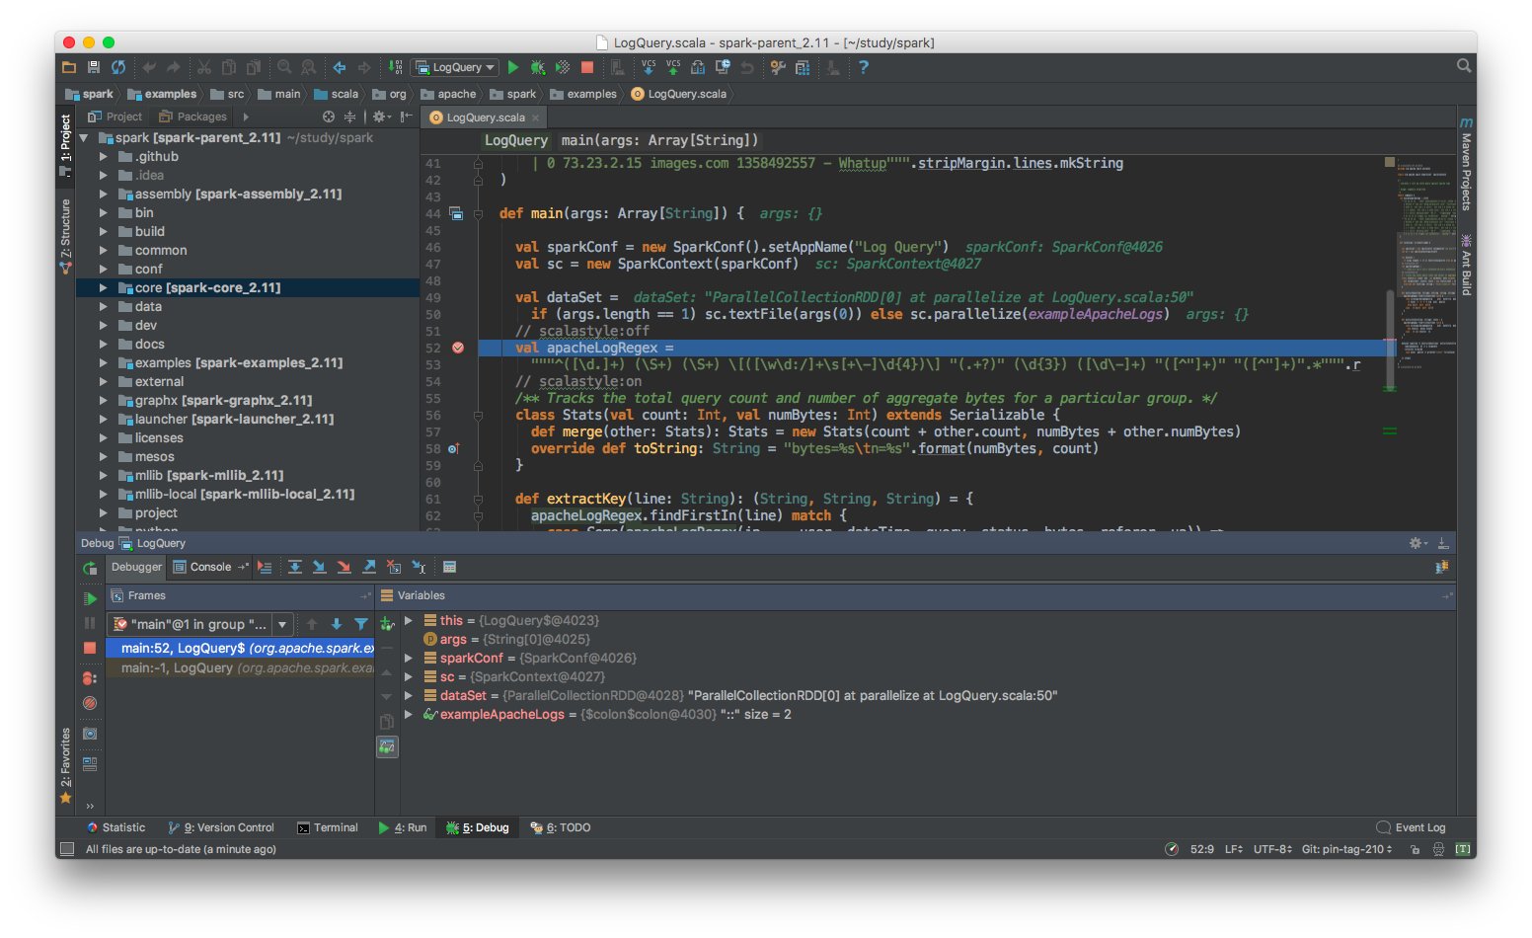Open the 6: TODO tool window
Viewport: 1532px width, 938px height.
pyautogui.click(x=561, y=827)
